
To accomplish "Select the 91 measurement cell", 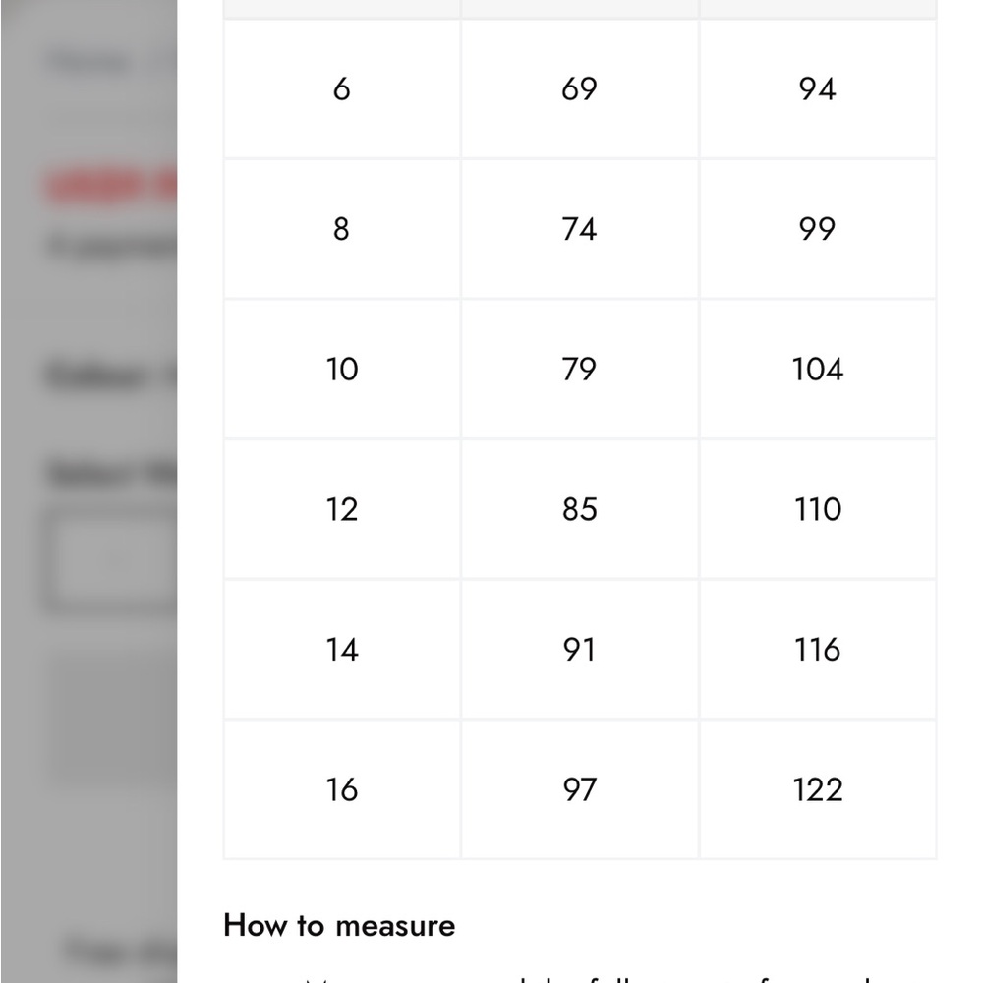I will [x=579, y=650].
